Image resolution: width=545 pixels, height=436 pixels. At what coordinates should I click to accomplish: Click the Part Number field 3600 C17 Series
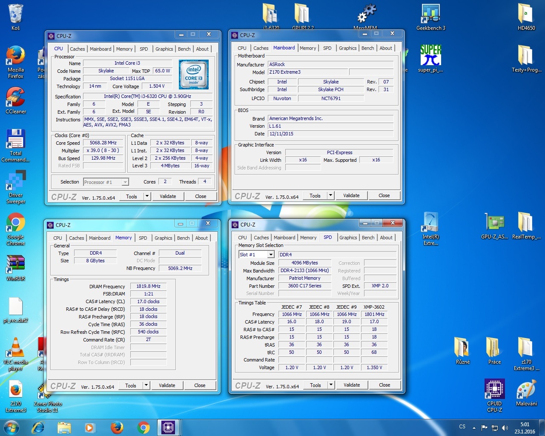pos(304,286)
